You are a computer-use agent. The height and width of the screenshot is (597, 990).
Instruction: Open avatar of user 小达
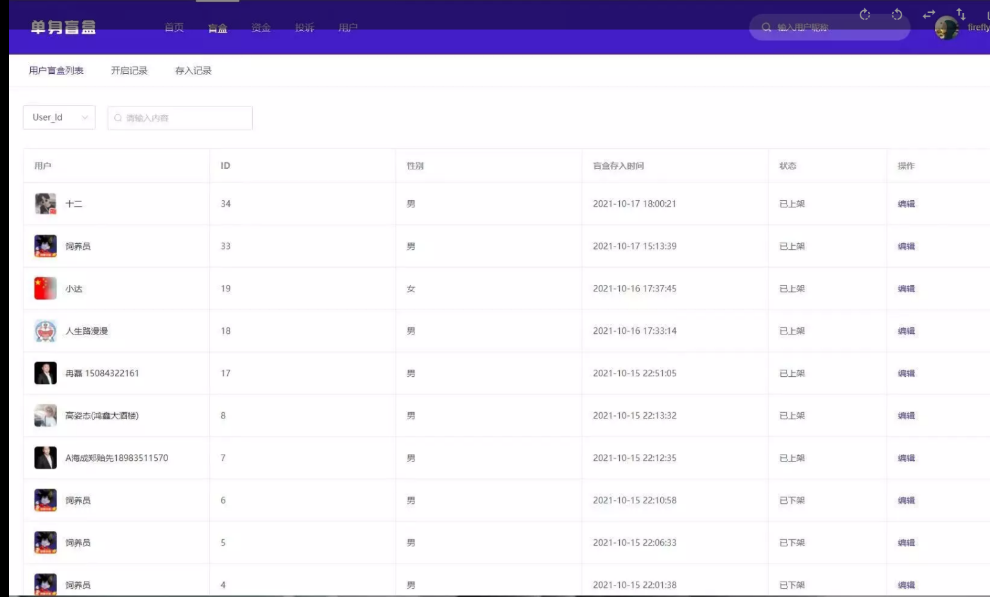tap(46, 289)
